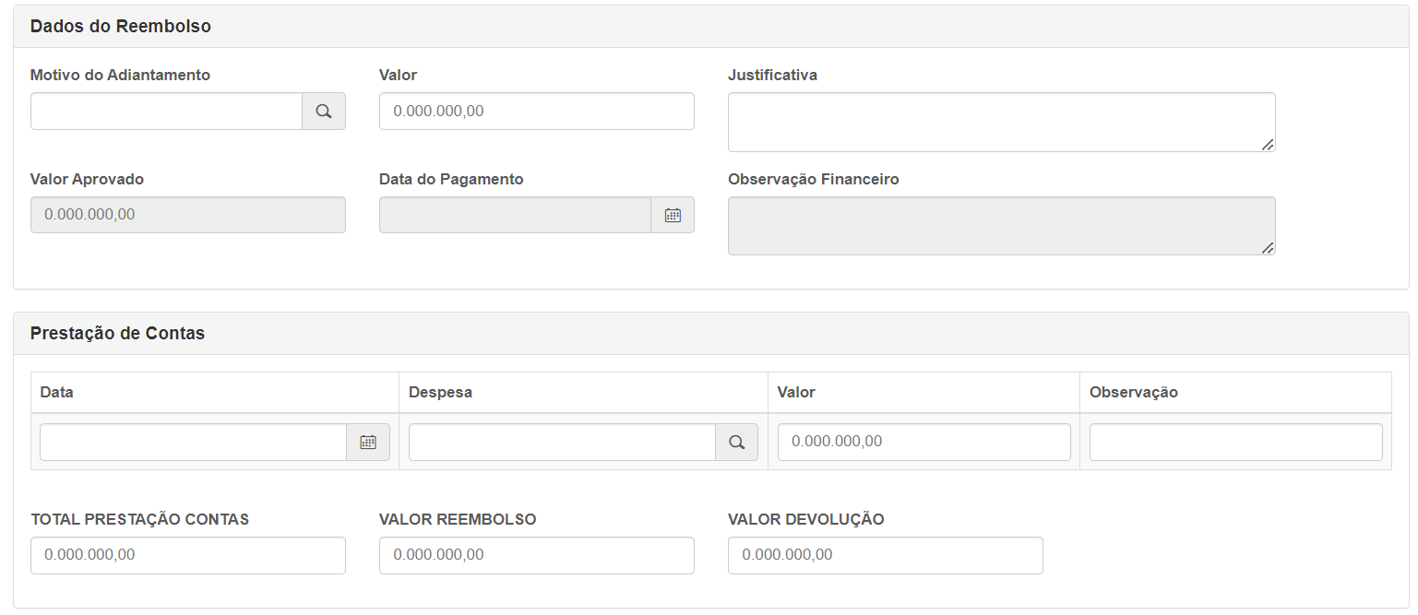Focus the Motivo do Adiantamento text field
Viewport: 1418px width, 615px height.
pos(166,112)
